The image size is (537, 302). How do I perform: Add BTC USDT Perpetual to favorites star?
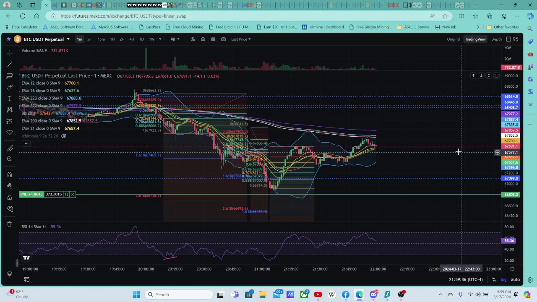coord(9,39)
